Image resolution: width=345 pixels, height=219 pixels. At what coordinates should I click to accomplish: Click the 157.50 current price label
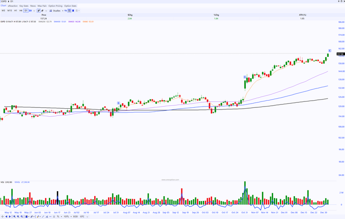(x=340, y=54)
